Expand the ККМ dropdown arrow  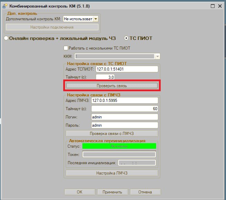pos(157,56)
